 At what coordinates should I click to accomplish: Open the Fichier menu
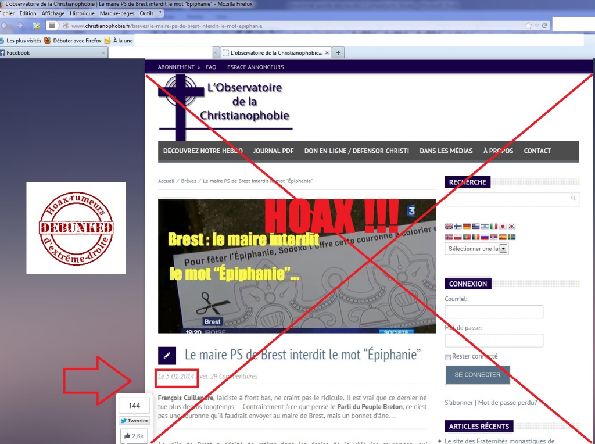point(7,13)
